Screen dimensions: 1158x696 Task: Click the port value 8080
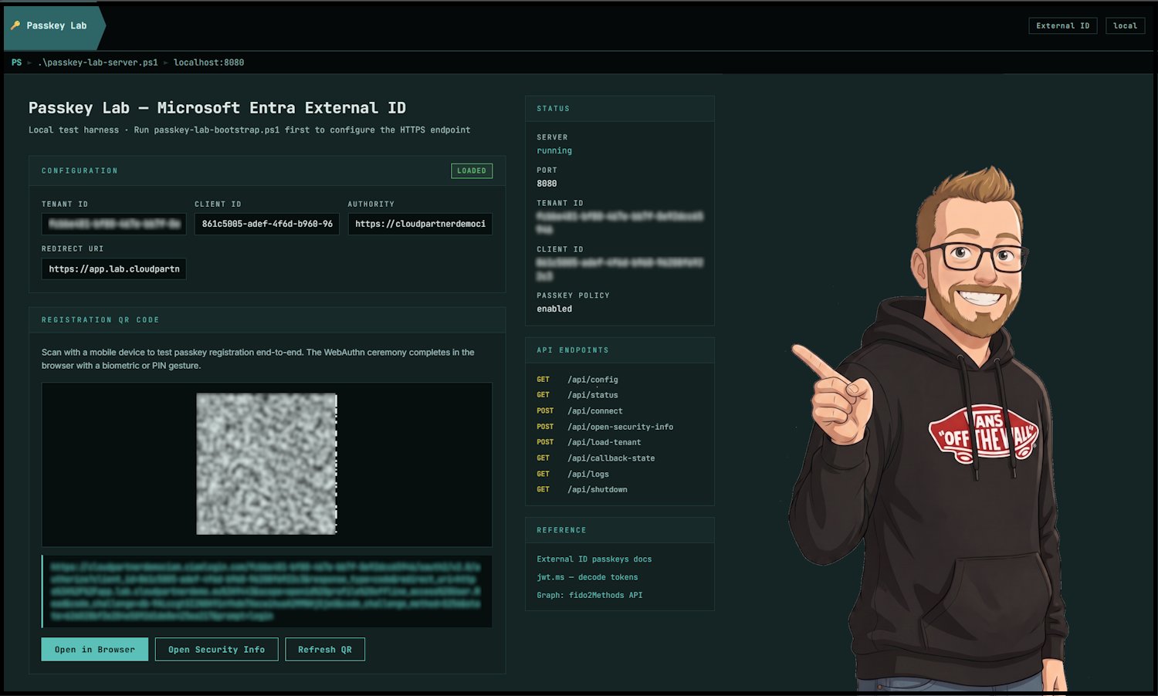[x=547, y=184]
